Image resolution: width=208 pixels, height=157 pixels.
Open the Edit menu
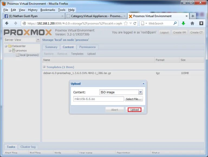[13, 10]
